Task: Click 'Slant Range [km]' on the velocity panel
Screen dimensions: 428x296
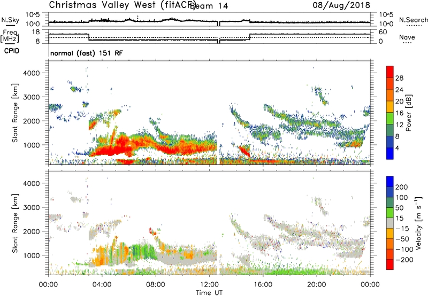Action: click(14, 223)
